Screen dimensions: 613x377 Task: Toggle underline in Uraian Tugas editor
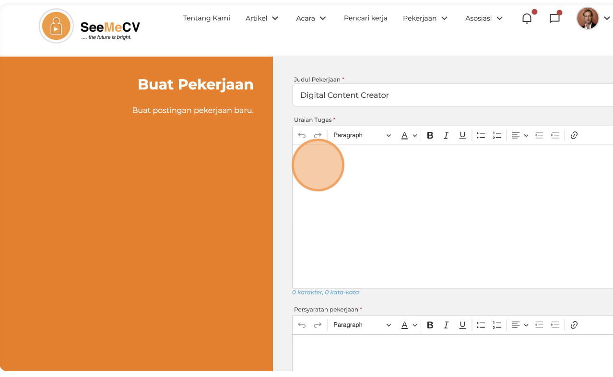click(x=462, y=135)
